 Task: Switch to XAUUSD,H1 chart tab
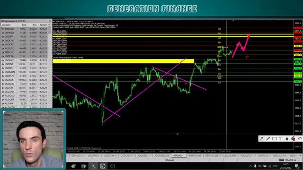[x=144, y=155]
